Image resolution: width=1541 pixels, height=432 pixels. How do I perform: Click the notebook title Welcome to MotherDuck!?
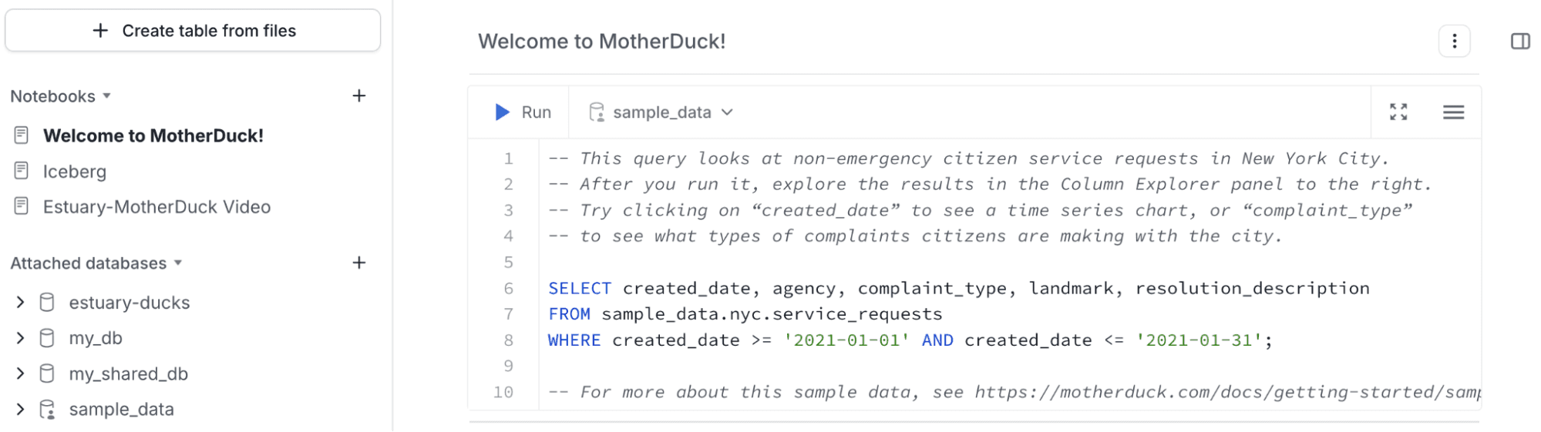coord(602,42)
